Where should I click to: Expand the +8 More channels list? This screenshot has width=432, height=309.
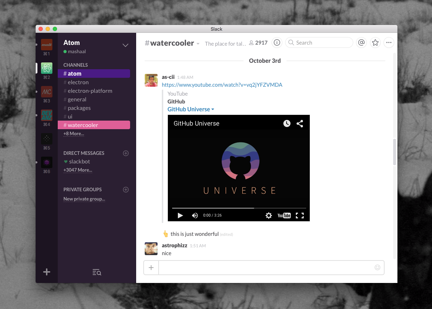click(74, 133)
